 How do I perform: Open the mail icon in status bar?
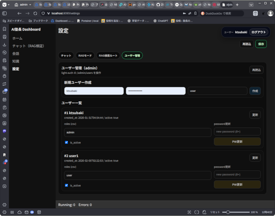25,212
